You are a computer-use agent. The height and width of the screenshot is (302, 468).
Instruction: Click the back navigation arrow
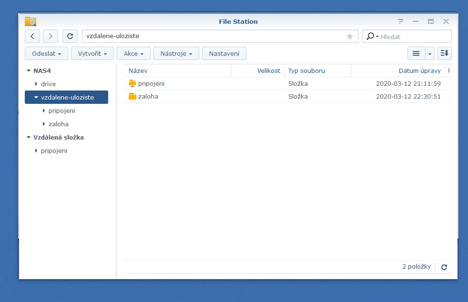click(x=32, y=36)
